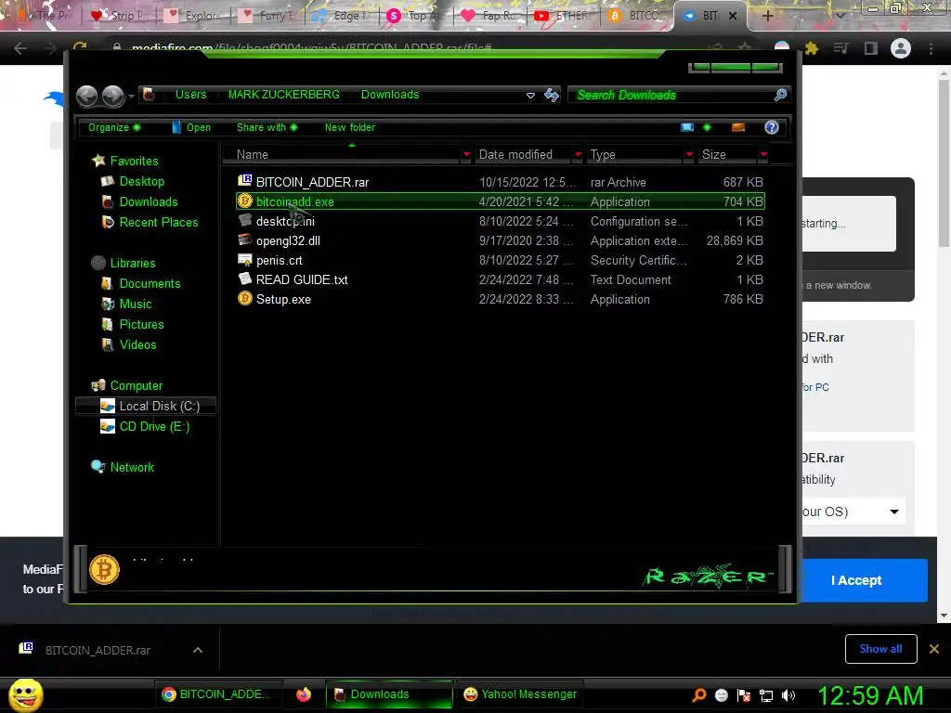Click READ GUIDE.txt file icon
The height and width of the screenshot is (713, 951).
click(x=245, y=279)
